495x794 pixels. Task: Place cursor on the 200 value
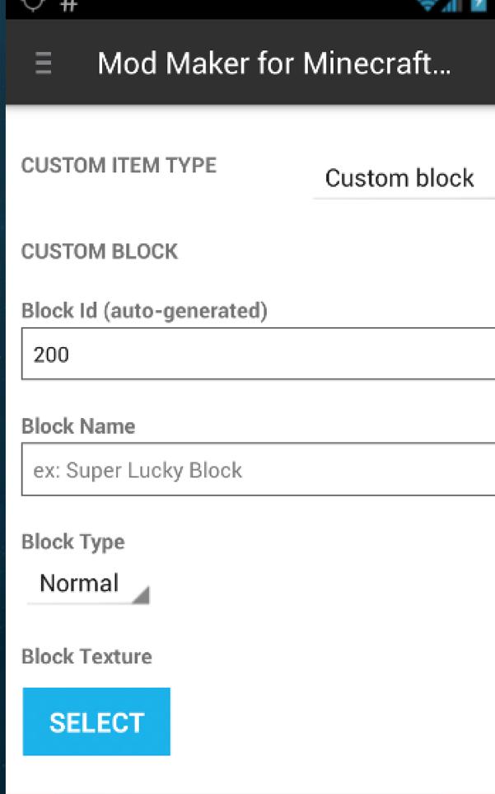[51, 355]
